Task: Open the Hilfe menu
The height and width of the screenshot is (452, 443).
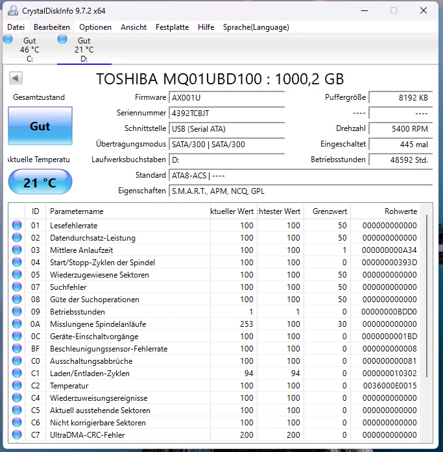Action: pyautogui.click(x=206, y=27)
